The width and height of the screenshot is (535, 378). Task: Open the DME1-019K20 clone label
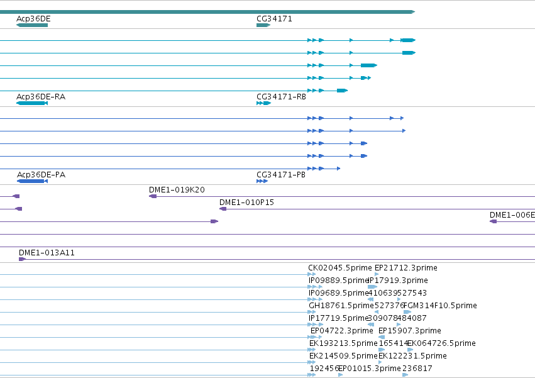point(177,189)
